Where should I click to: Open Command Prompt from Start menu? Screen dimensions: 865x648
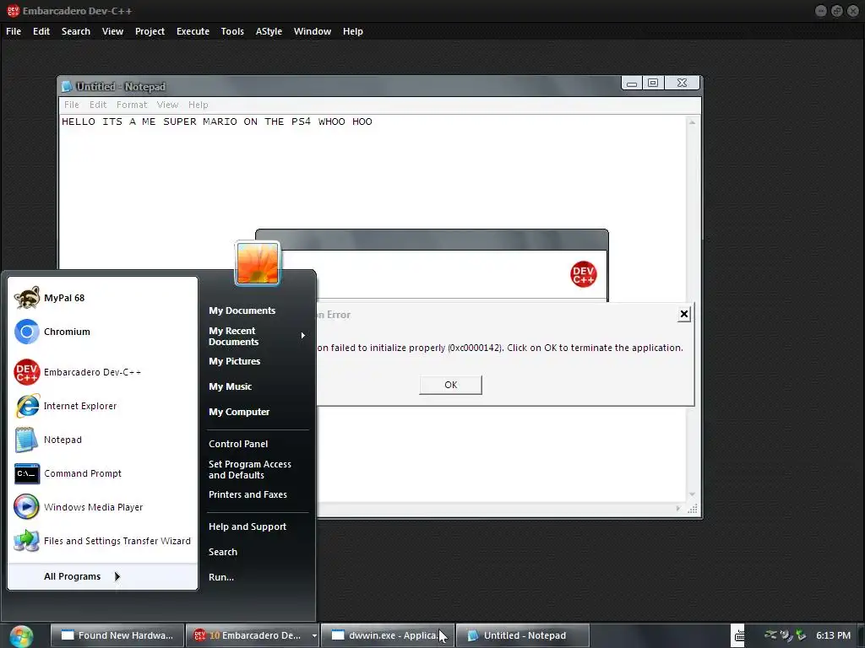coord(68,473)
